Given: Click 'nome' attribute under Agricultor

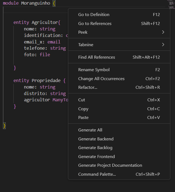Looking at the screenshot, I should (x=29, y=29).
